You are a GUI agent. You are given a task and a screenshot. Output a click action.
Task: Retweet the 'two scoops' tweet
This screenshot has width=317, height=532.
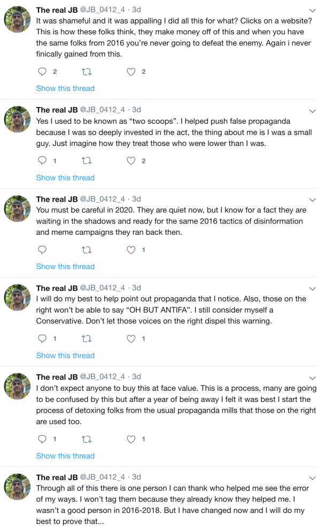(x=87, y=161)
